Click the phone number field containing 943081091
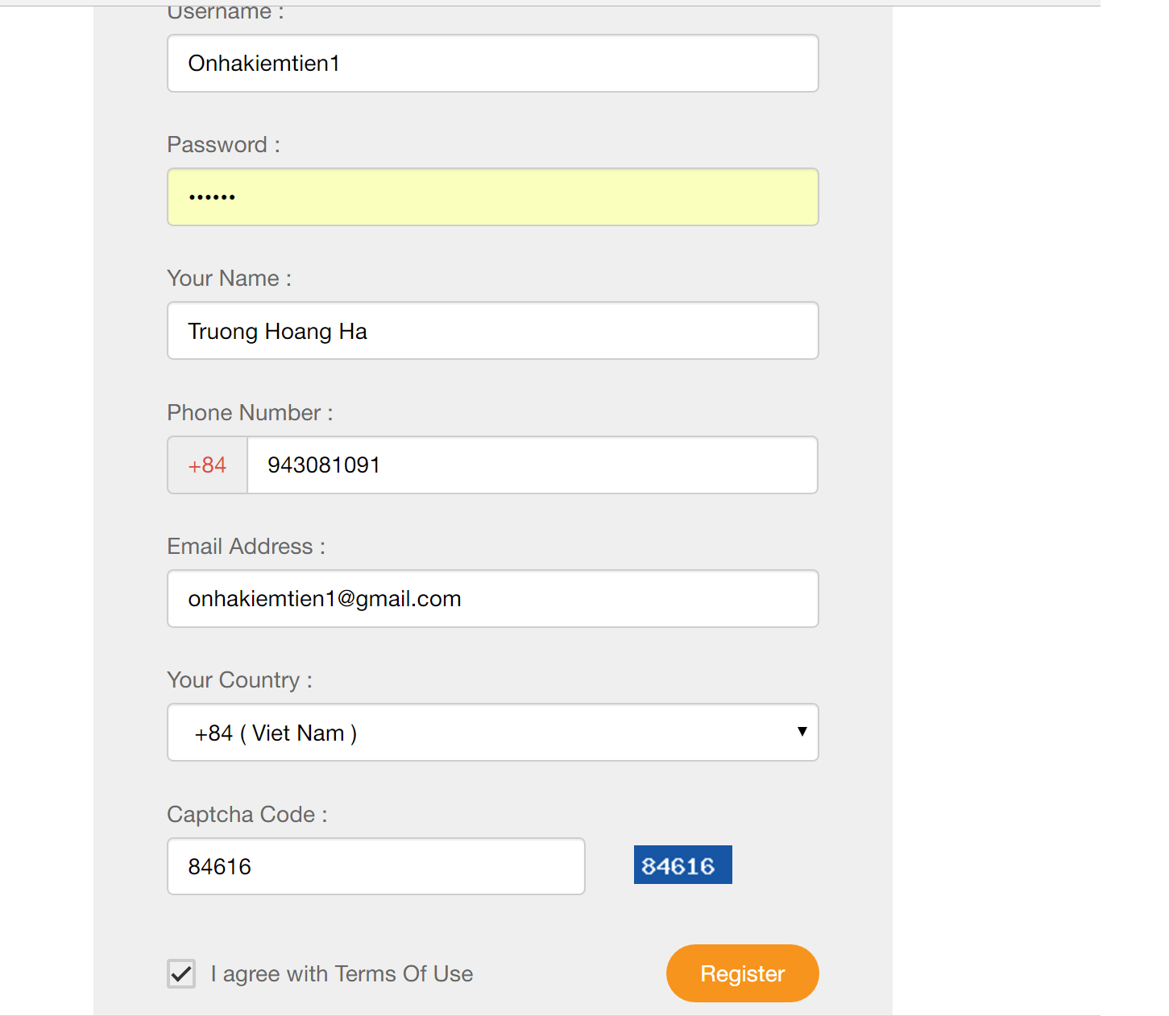Image resolution: width=1169 pixels, height=1016 pixels. (x=533, y=465)
